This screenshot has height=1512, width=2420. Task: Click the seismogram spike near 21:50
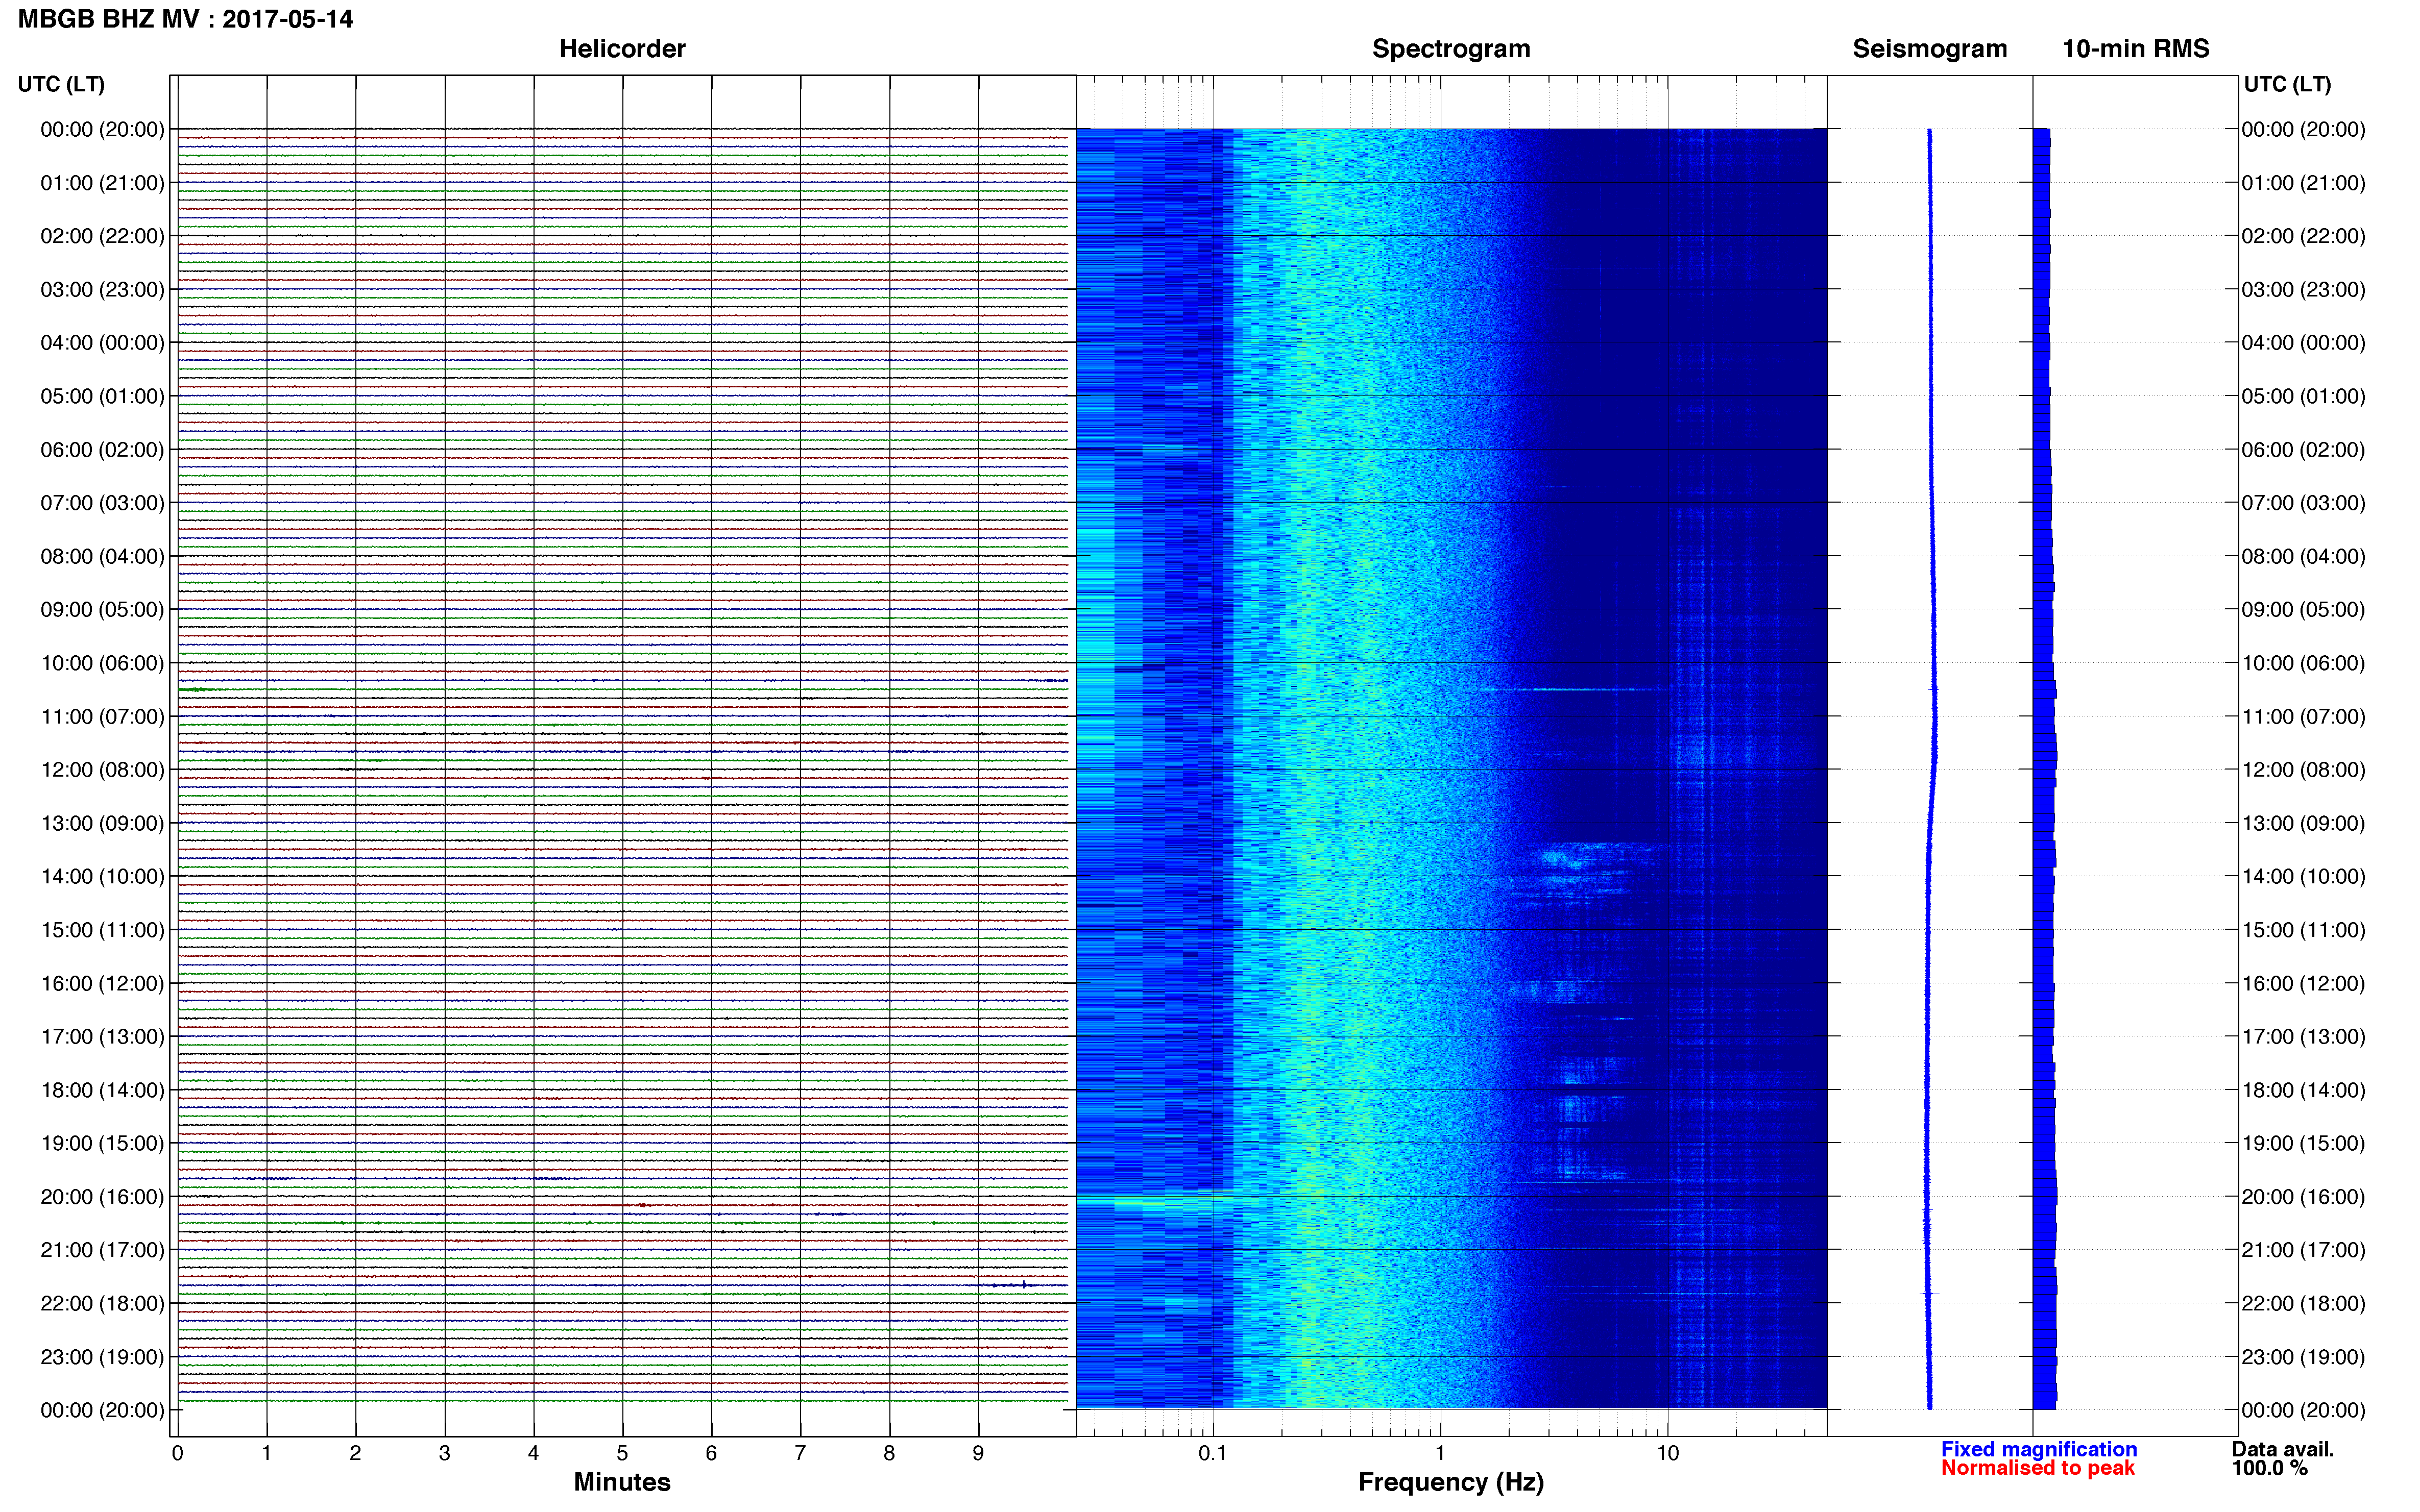click(1930, 1294)
